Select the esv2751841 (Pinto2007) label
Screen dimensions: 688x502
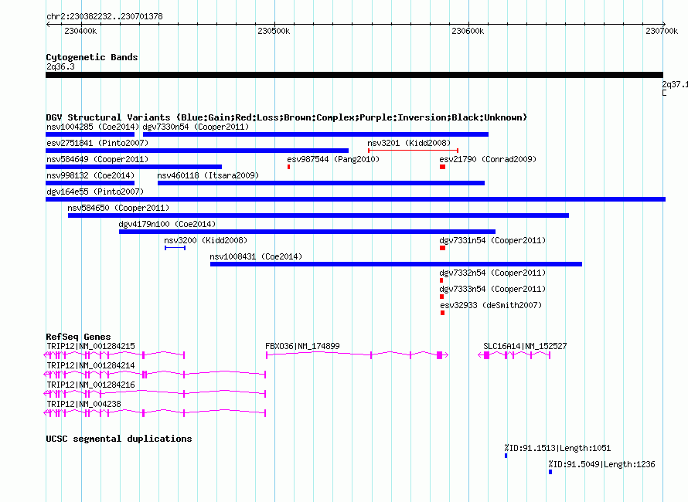click(97, 143)
